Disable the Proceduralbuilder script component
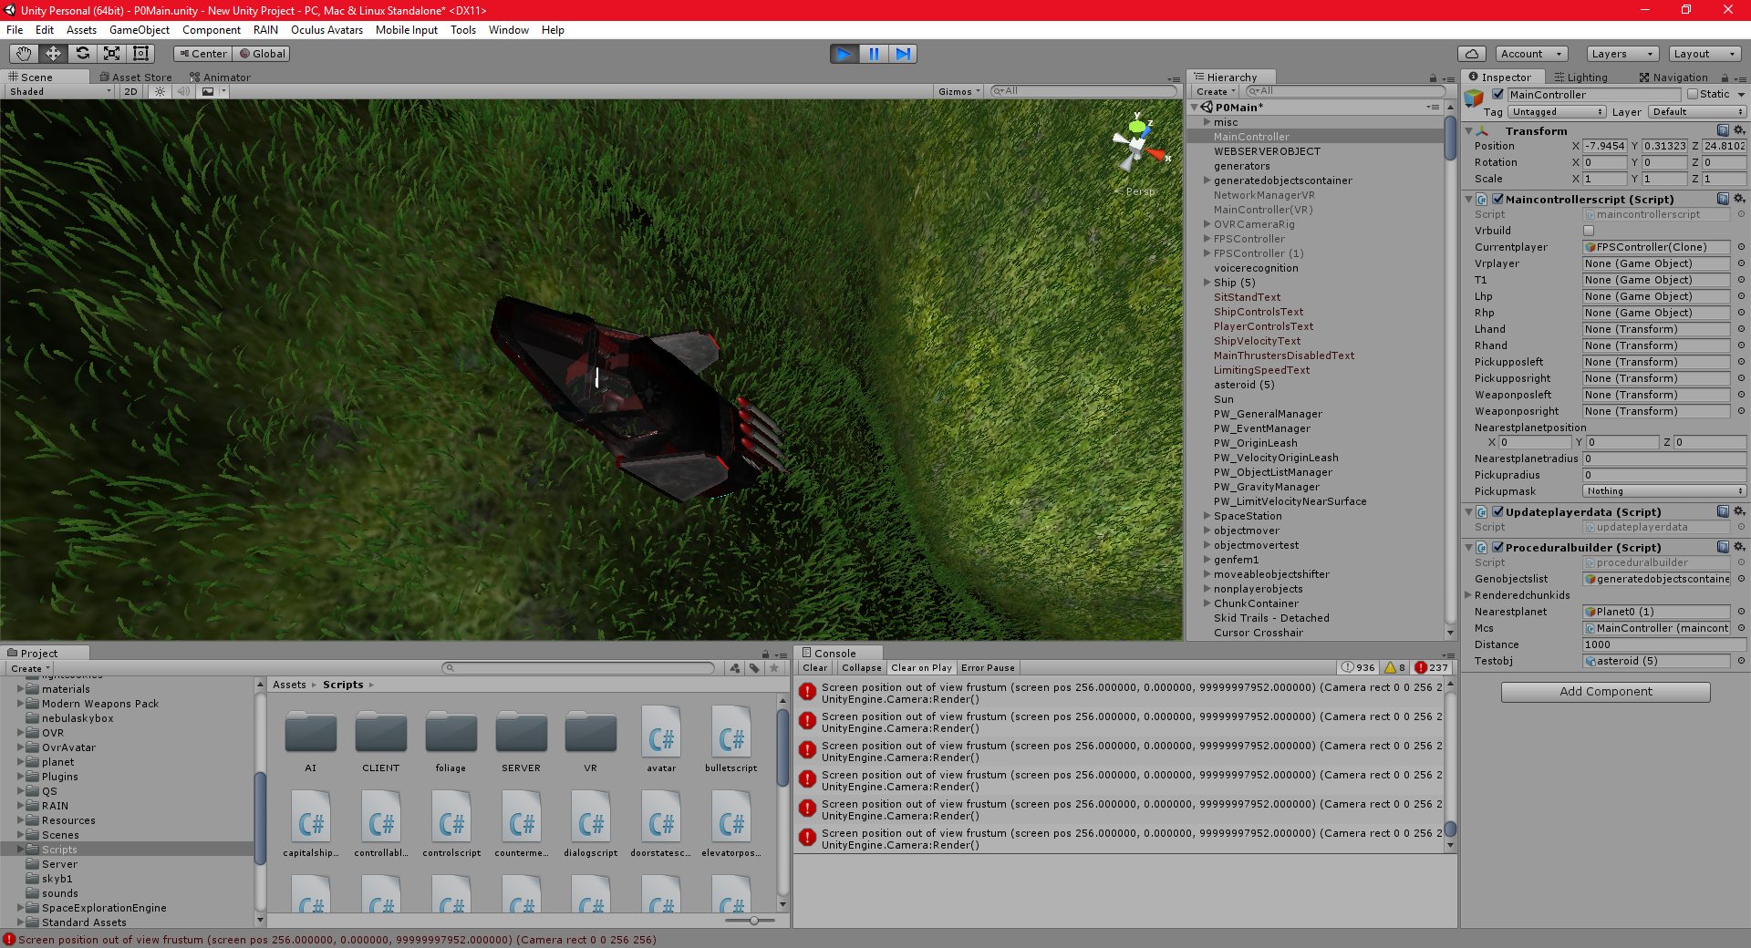This screenshot has height=948, width=1751. click(x=1497, y=547)
